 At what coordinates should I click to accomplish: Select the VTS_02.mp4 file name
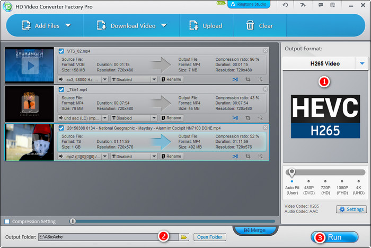(x=78, y=51)
